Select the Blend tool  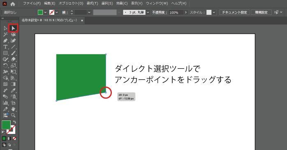coord(5,97)
